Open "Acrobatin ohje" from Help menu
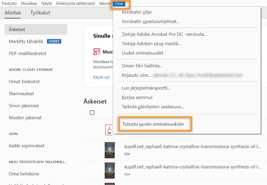This screenshot has height=185, width=267. pos(137,12)
